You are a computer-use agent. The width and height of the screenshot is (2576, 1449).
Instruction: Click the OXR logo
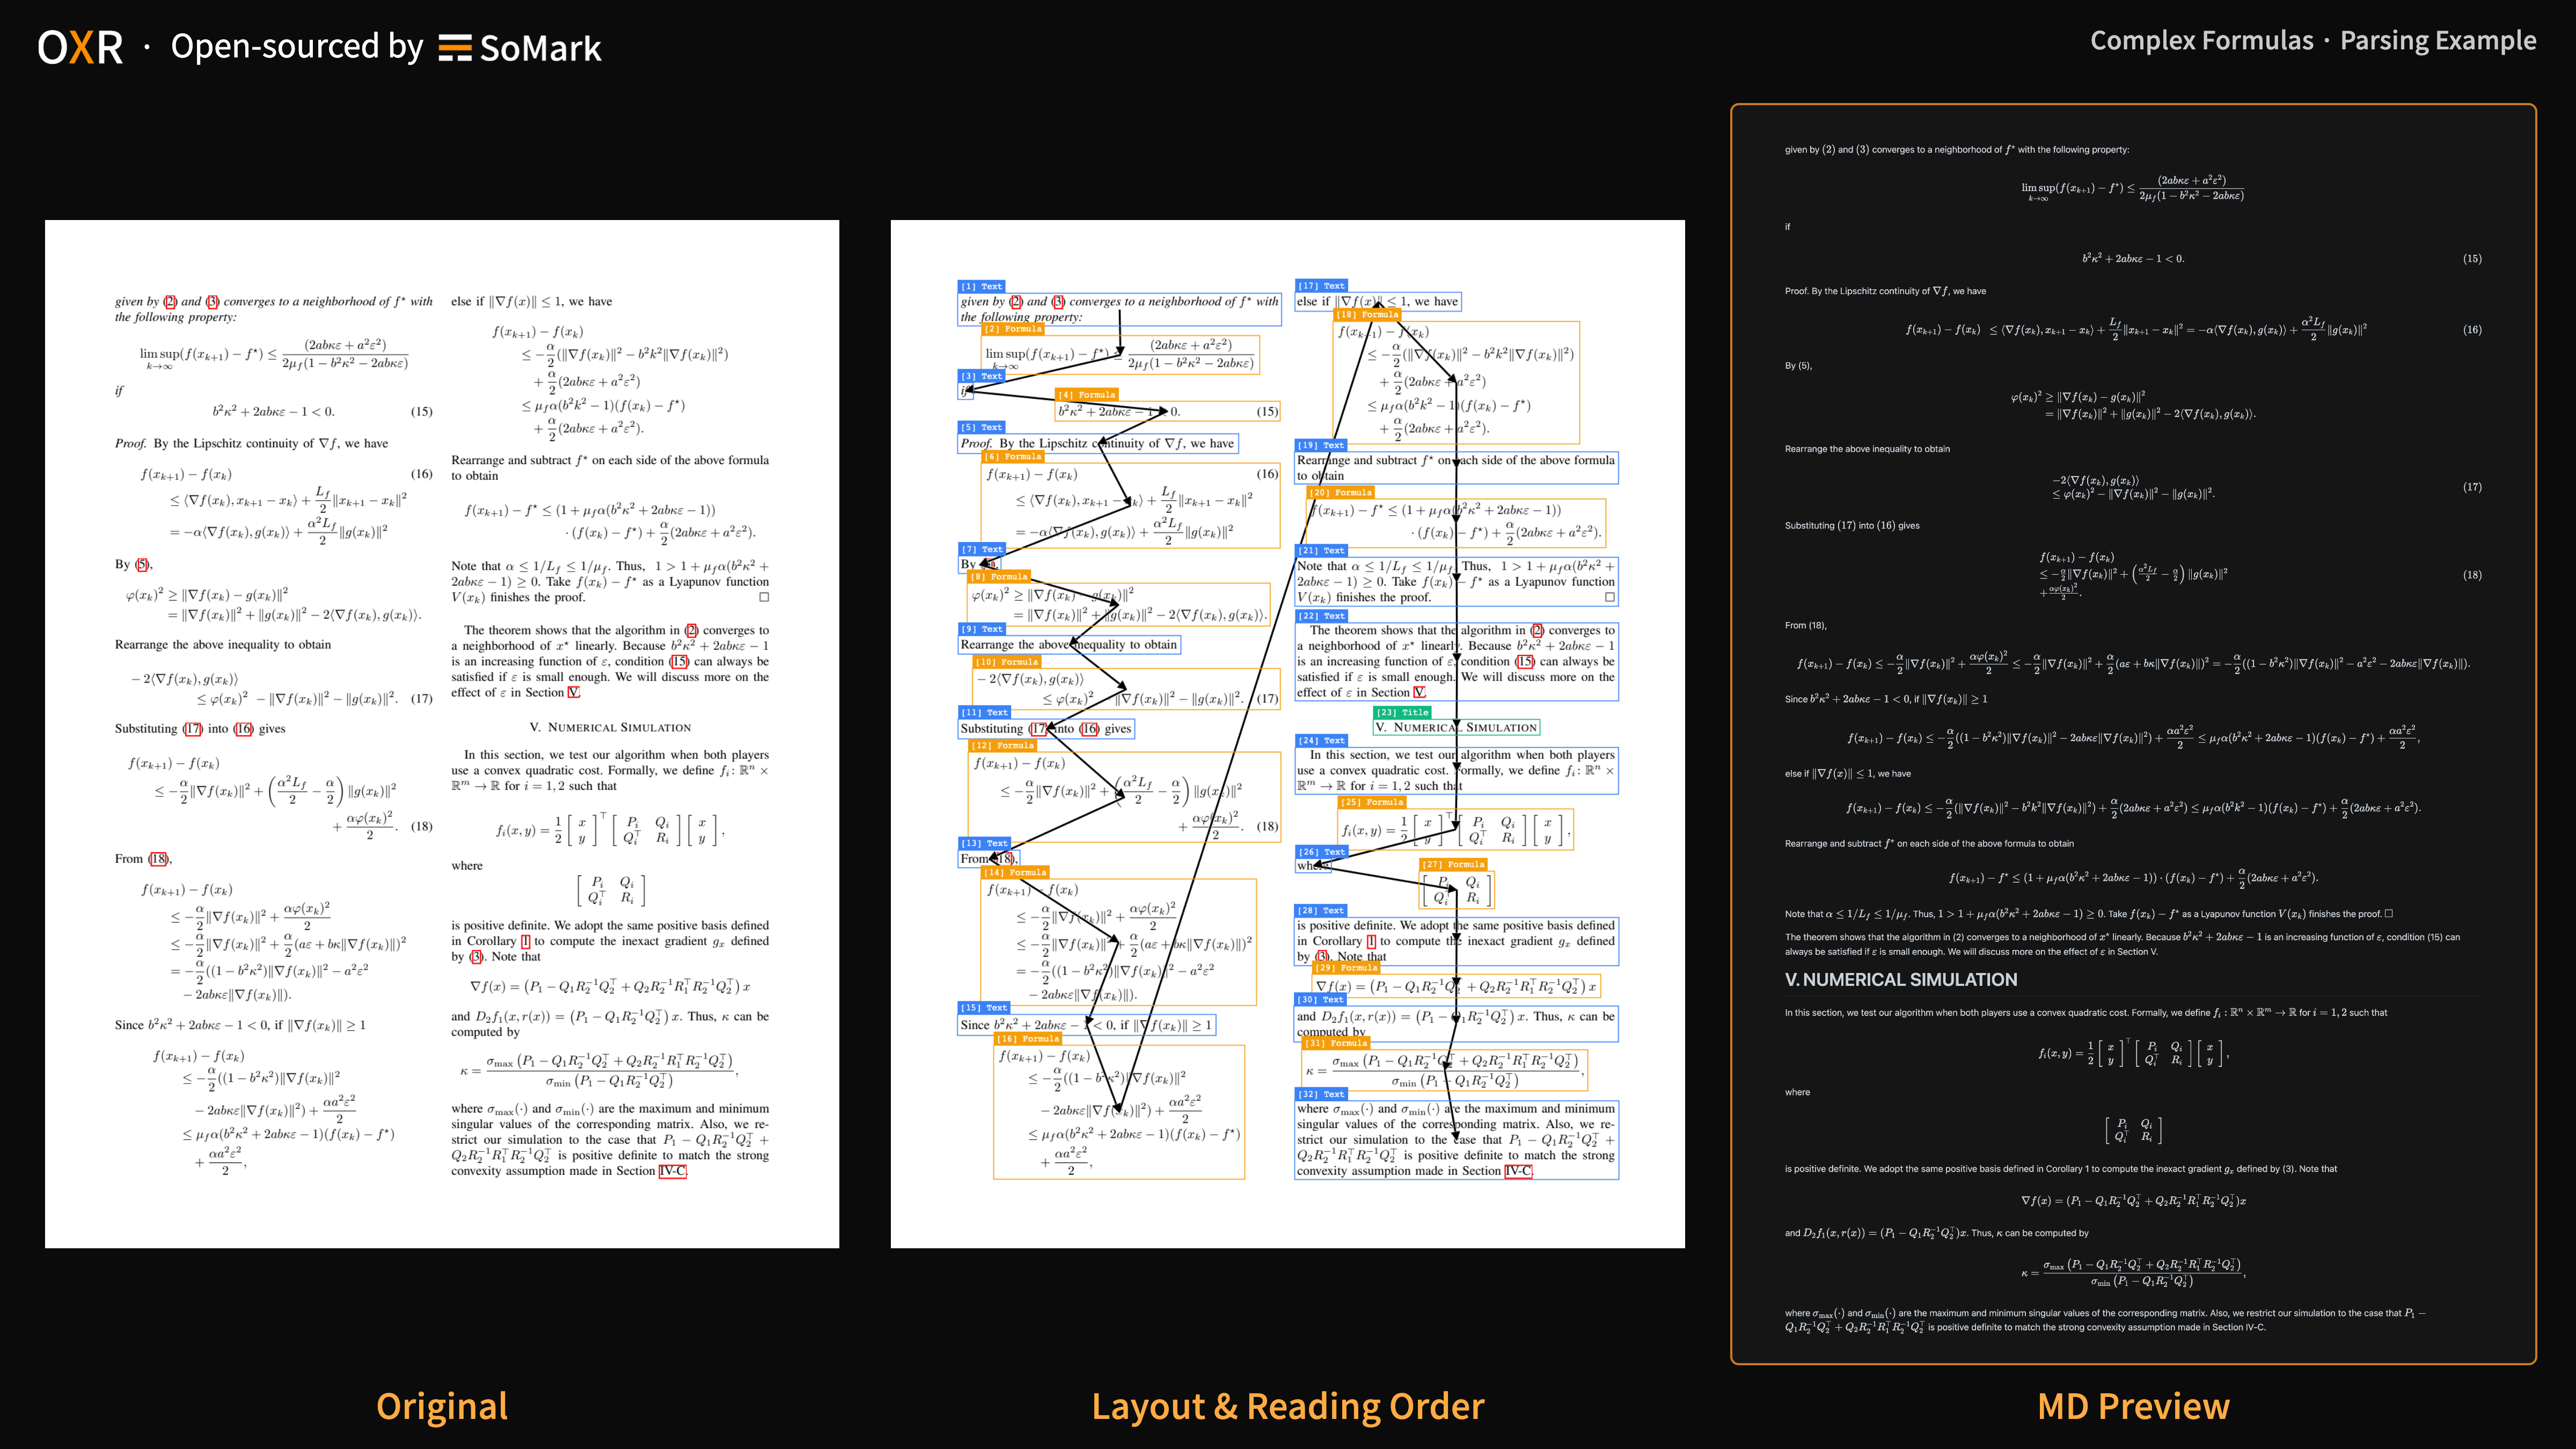80,48
